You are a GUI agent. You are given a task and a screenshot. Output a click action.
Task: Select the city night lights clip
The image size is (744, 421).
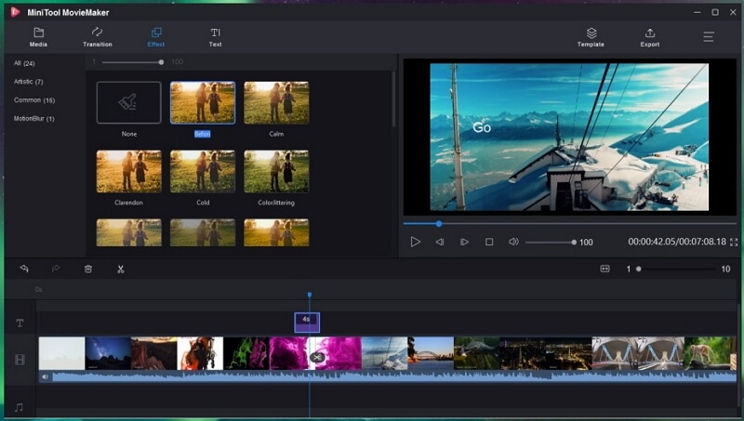click(x=546, y=353)
